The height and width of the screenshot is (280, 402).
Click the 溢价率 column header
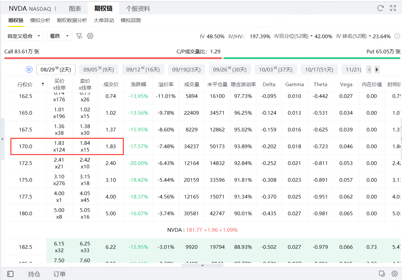166,84
